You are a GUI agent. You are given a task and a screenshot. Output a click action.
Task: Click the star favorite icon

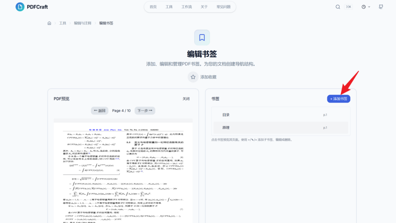click(193, 77)
